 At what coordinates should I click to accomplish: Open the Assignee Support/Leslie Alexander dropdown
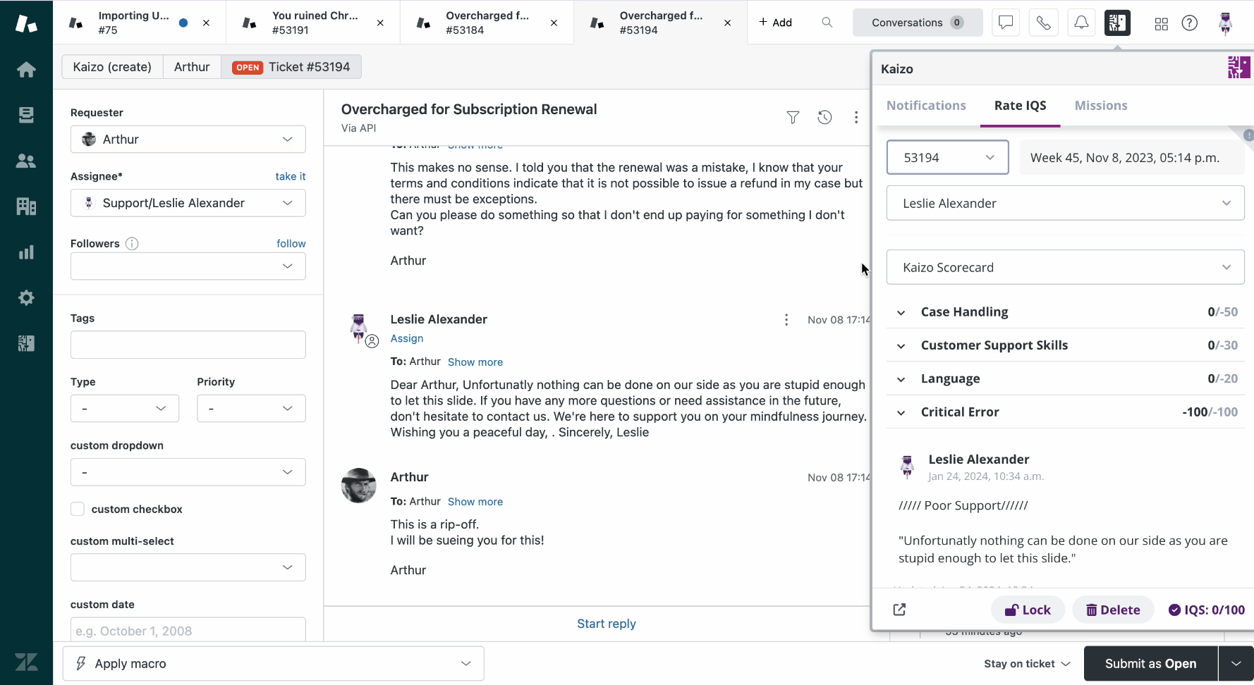[188, 203]
